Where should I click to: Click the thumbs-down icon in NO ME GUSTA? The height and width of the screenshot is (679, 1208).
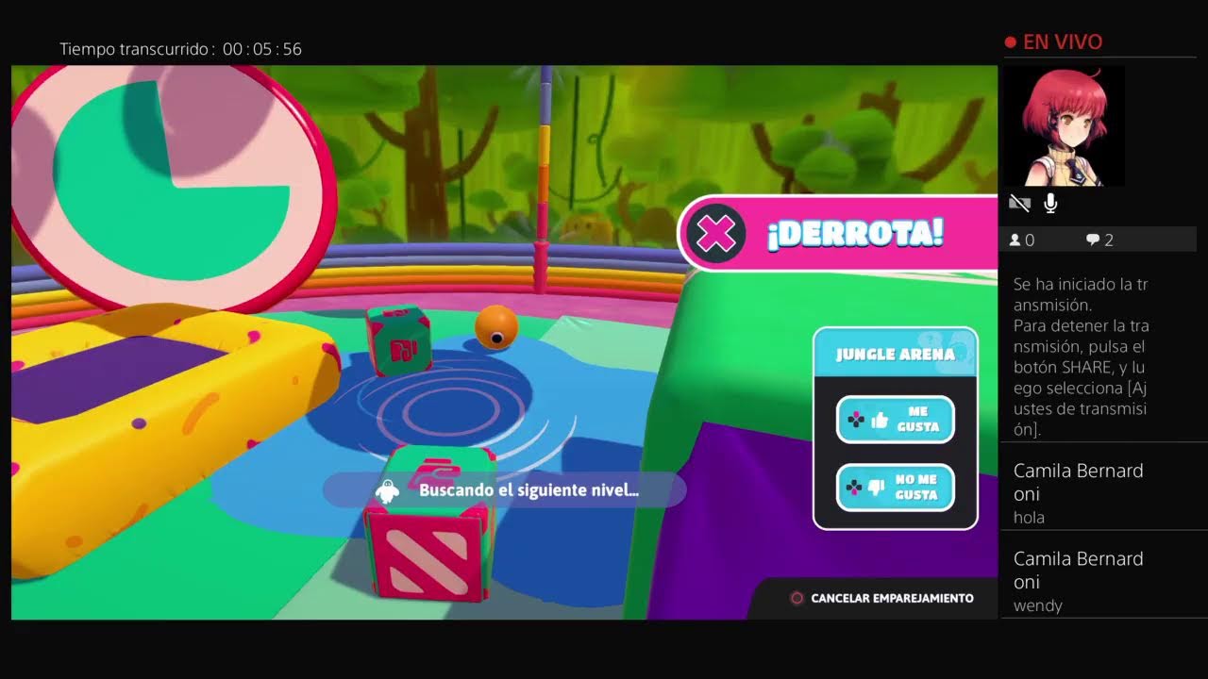pos(876,489)
